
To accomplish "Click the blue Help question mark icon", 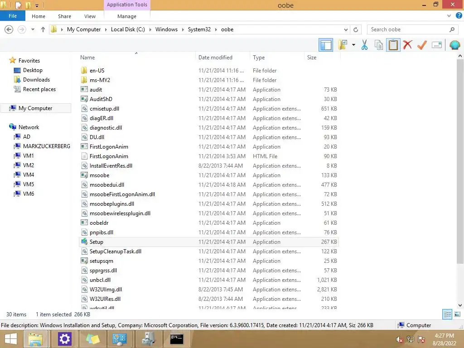I will (x=459, y=16).
